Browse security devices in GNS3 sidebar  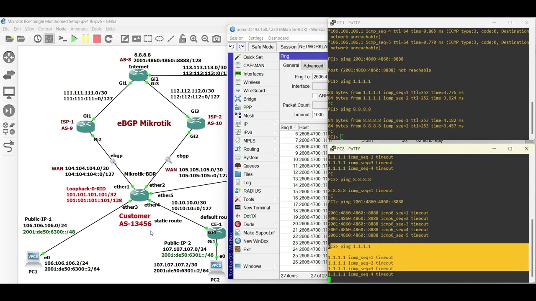coord(9,111)
